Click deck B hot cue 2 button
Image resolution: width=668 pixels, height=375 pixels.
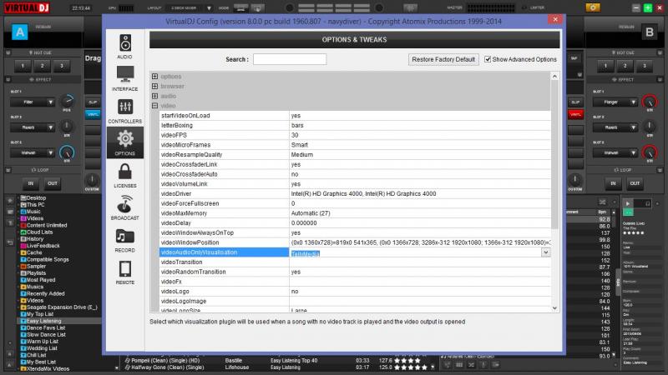click(625, 66)
